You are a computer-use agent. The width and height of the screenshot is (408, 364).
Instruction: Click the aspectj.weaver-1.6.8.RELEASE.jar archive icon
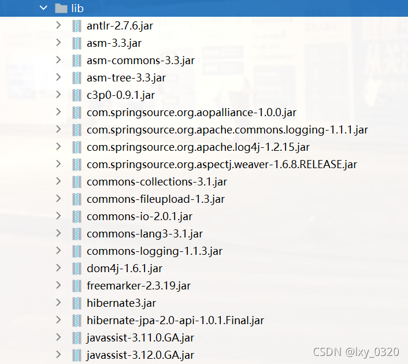tap(77, 165)
